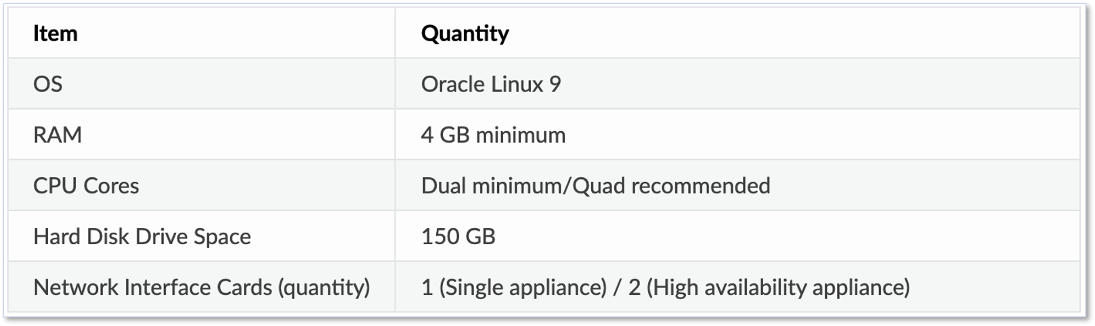1095x326 pixels.
Task: Click the 4 GB minimum value
Action: point(492,135)
